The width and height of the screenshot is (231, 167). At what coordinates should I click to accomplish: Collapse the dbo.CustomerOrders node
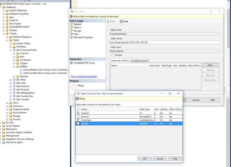pos(10,50)
